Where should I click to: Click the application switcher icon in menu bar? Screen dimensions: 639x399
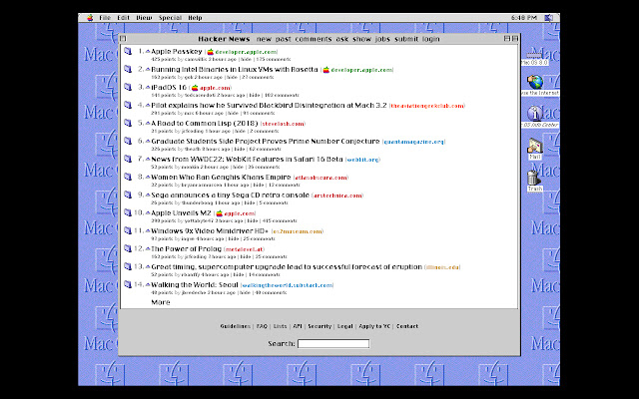549,18
